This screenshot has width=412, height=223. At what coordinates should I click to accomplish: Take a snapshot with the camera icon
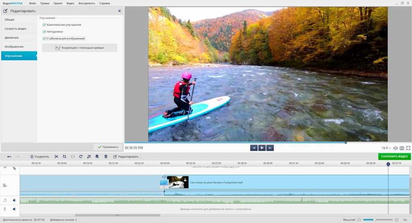click(402, 148)
